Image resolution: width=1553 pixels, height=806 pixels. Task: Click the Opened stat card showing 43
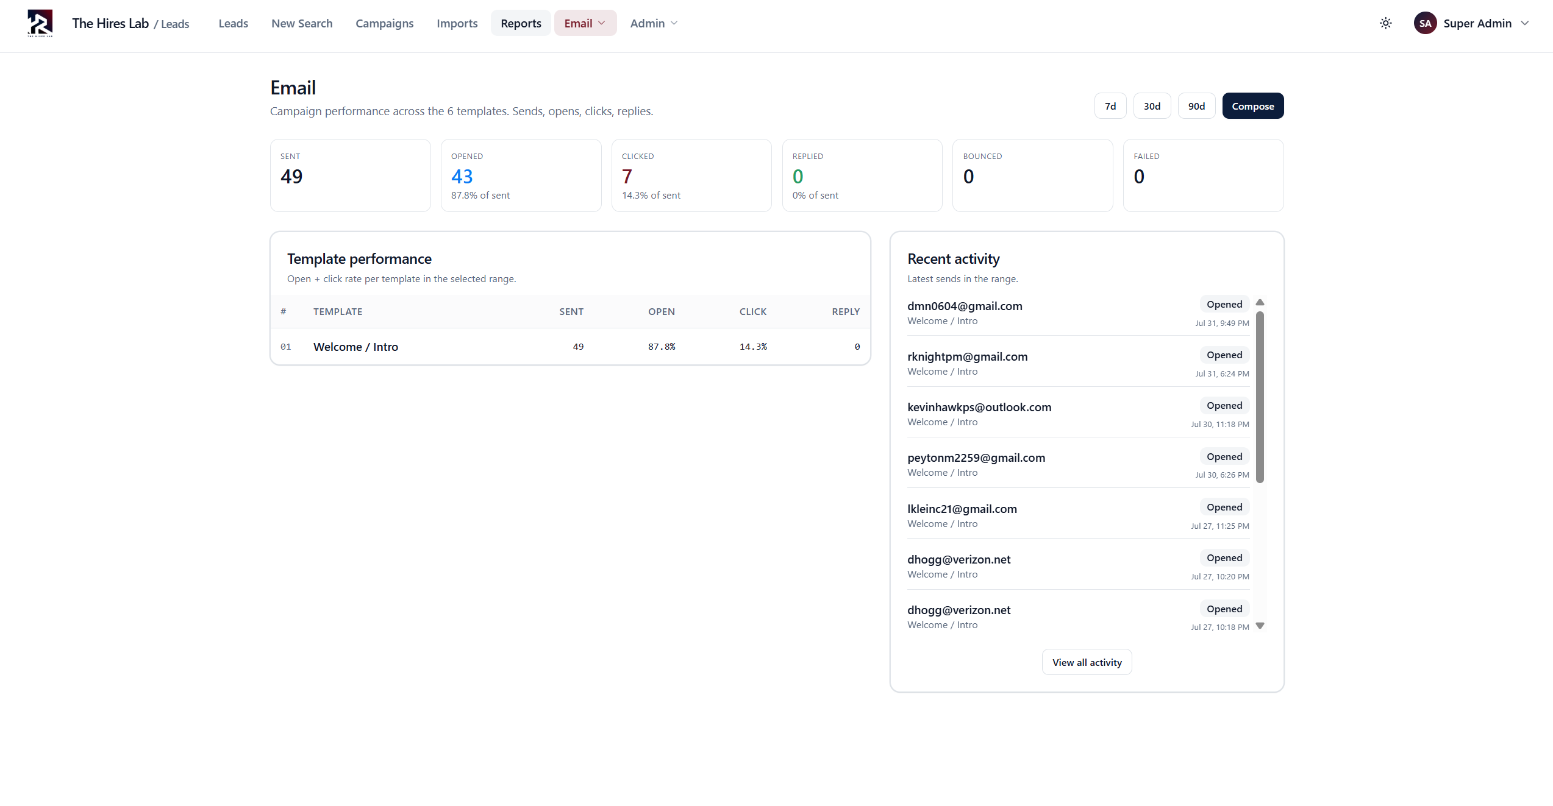521,175
